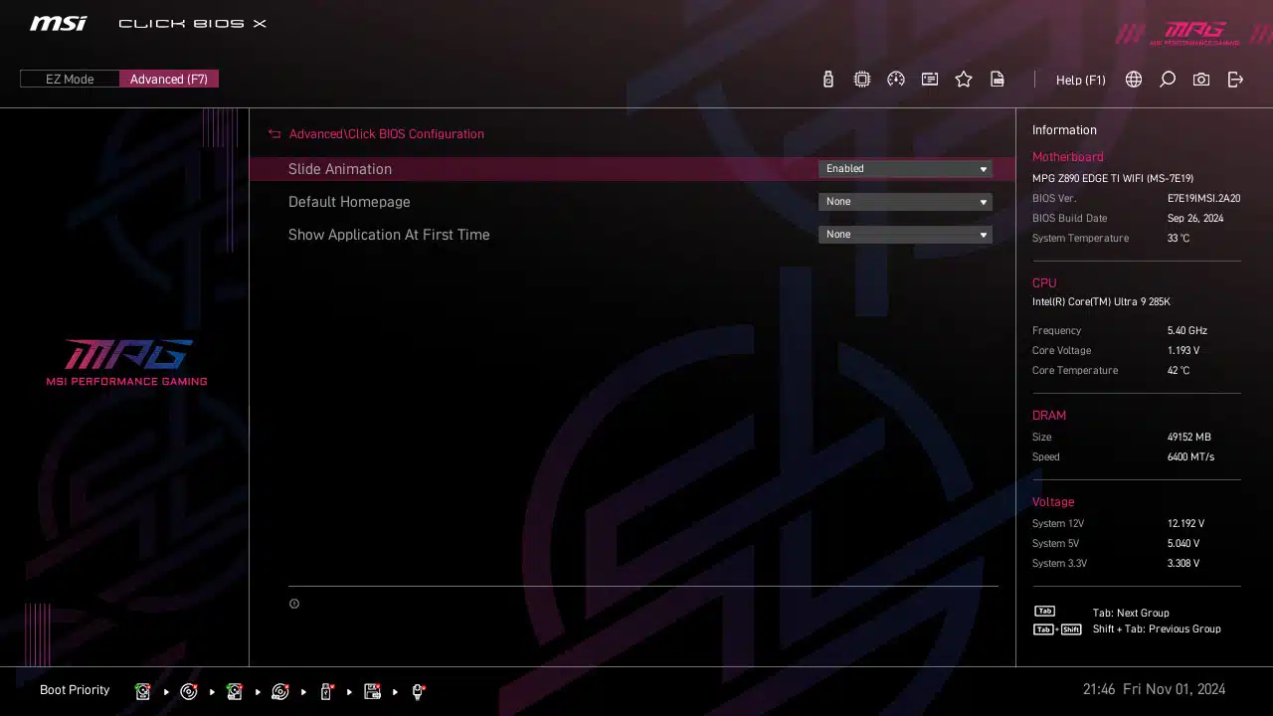This screenshot has width=1273, height=716.
Task: Select the network boot priority device
Action: pyautogui.click(x=418, y=691)
